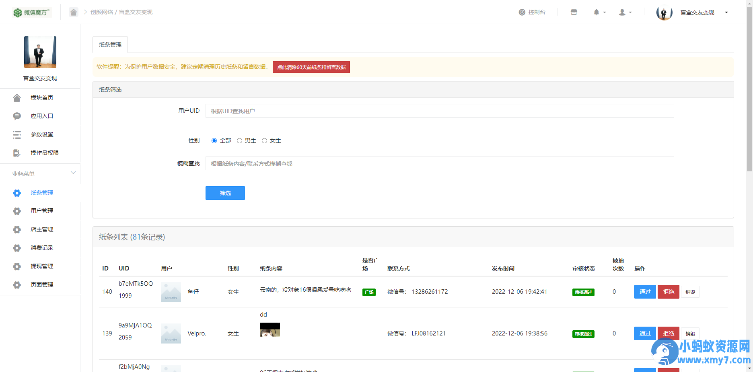Click UID b7eMTk5OQ text

tap(136, 283)
